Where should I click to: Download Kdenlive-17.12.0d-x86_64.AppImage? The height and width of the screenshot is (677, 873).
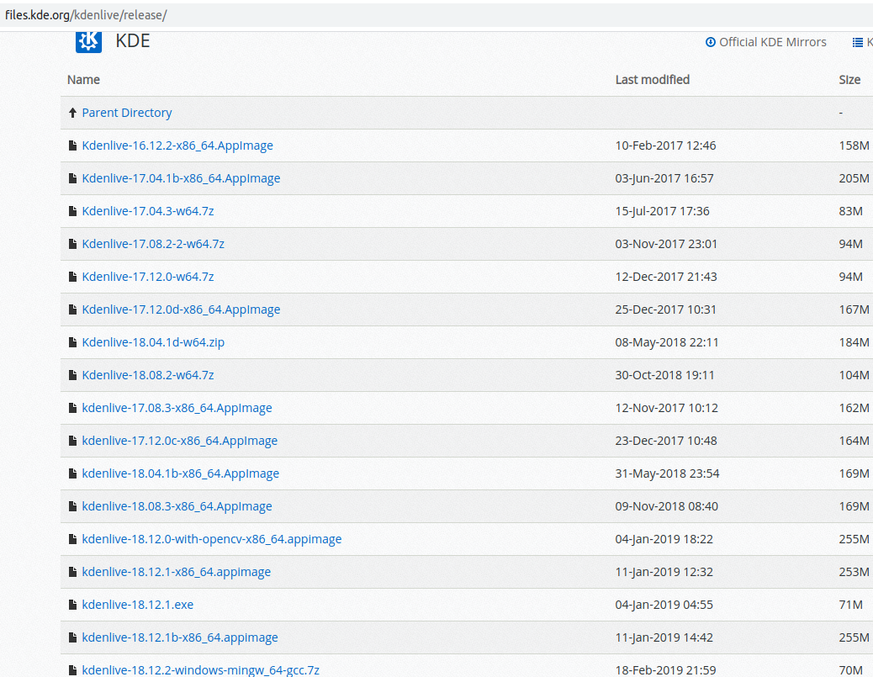point(181,310)
